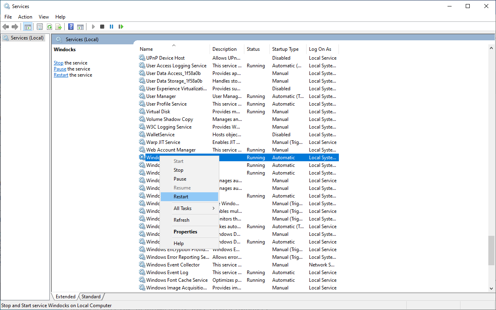Open Help using the blue question mark icon
This screenshot has height=310, width=496.
pos(71,27)
